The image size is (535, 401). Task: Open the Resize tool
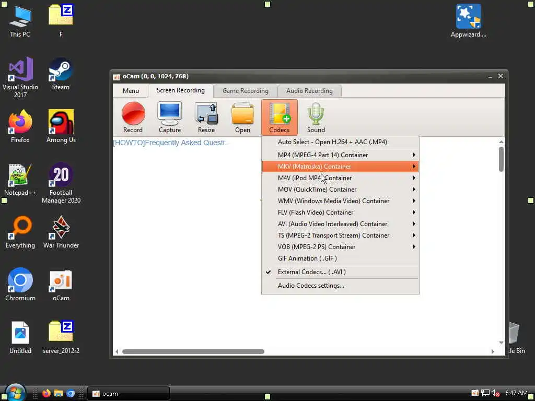click(206, 117)
